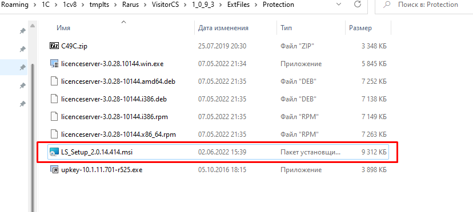Sort by the Дата изменения column header
Screen dimensions: 473x212
(x=223, y=28)
